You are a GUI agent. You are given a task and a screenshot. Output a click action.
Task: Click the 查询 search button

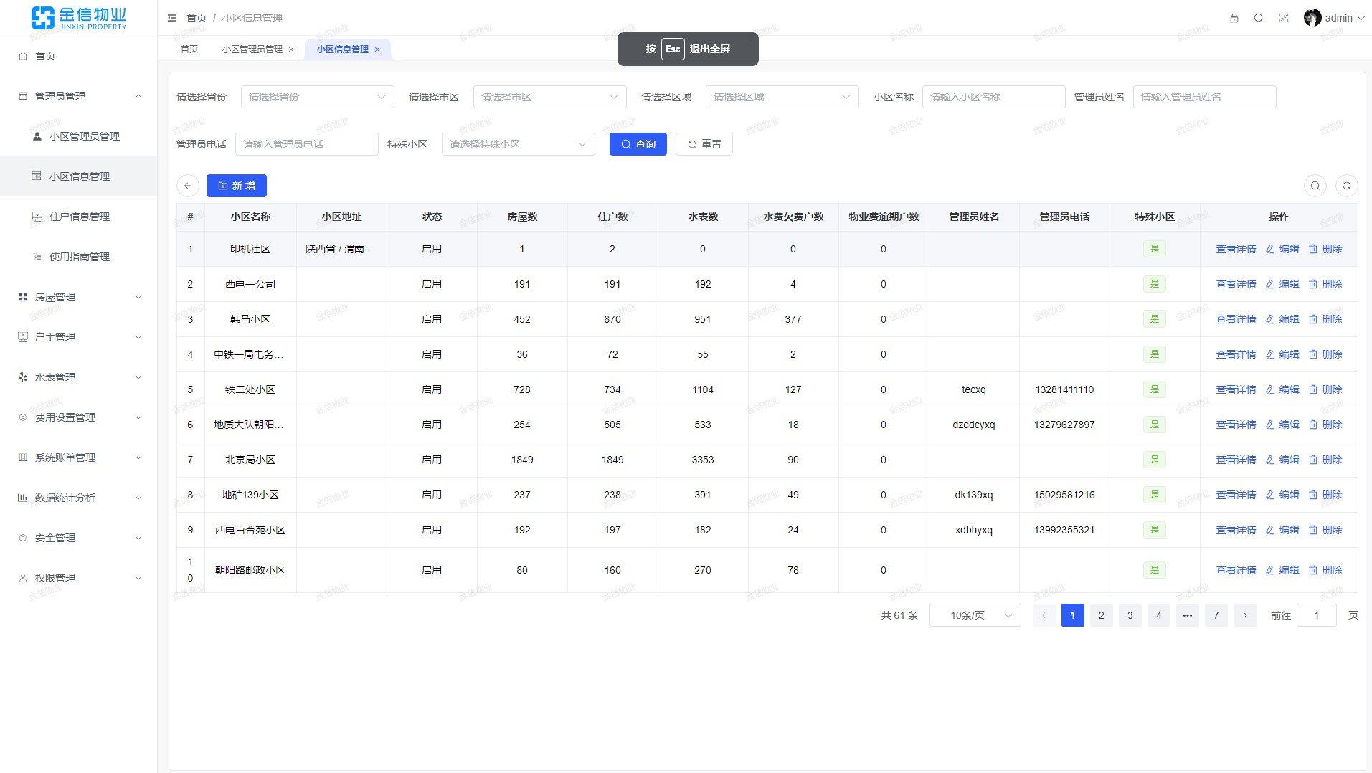[x=638, y=144]
